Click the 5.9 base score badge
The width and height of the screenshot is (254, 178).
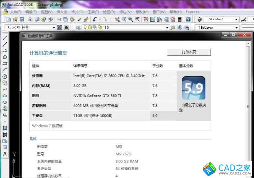tap(194, 88)
